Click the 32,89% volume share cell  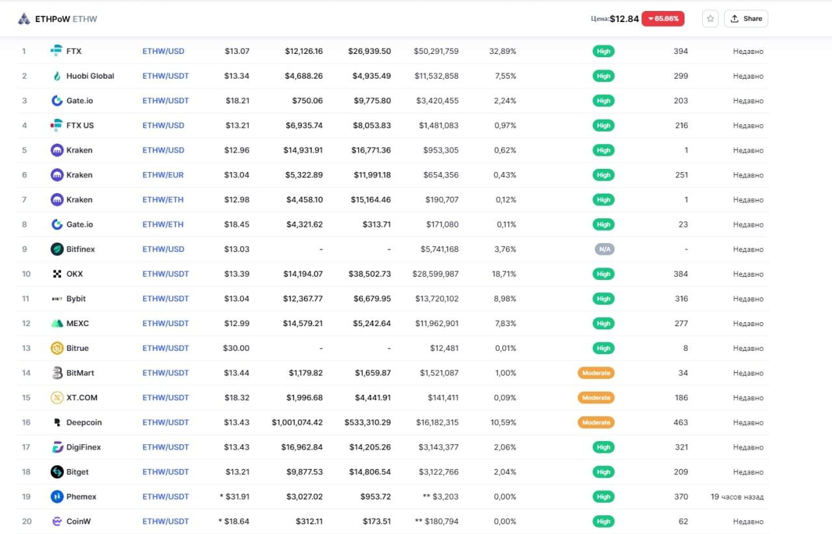[x=502, y=51]
